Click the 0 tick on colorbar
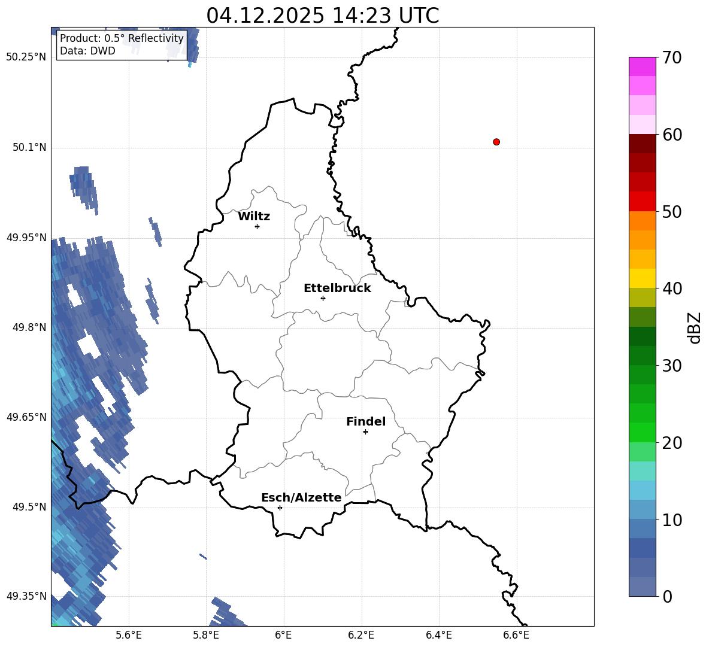Screen dimensions: 709x647 click(668, 596)
